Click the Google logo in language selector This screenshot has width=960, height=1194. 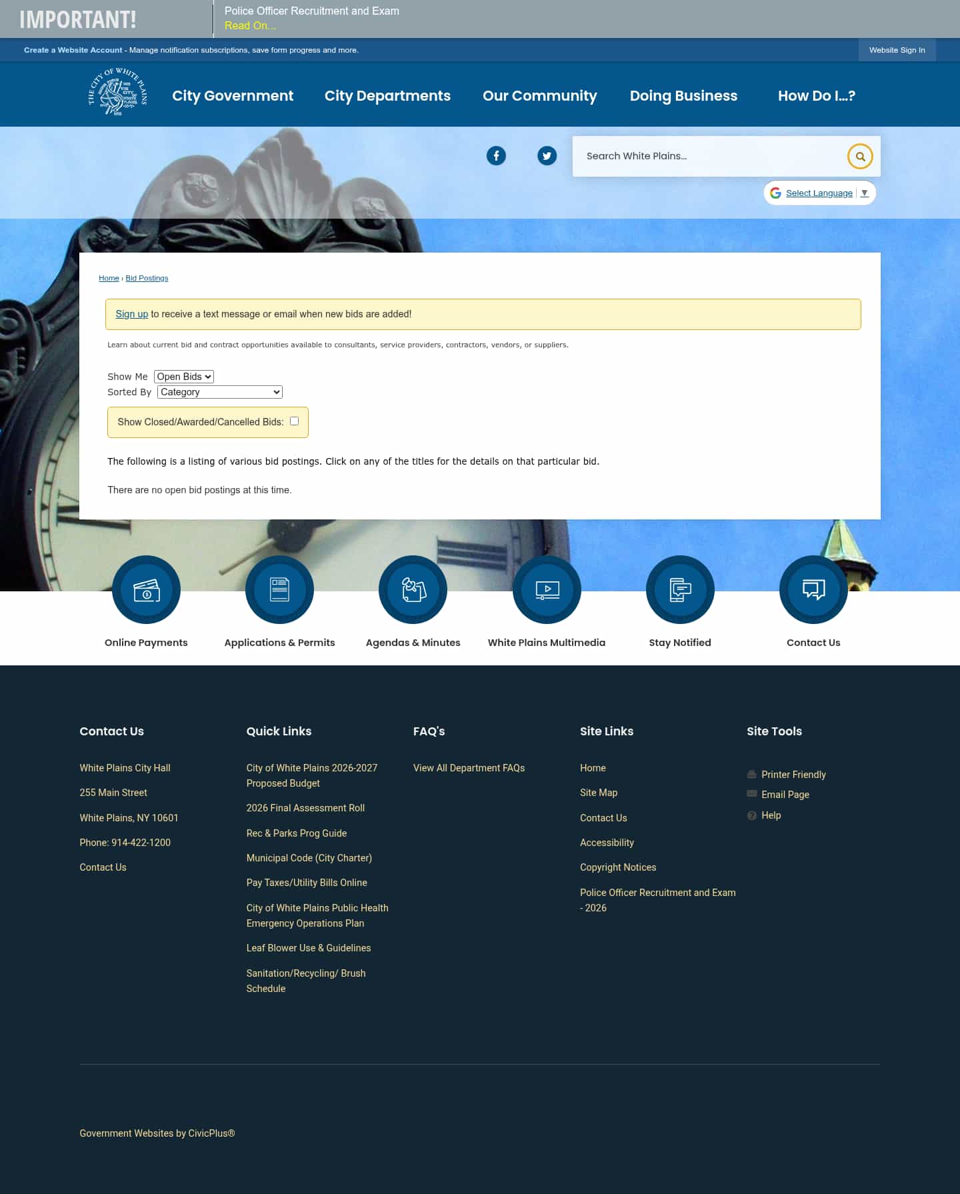pos(775,193)
